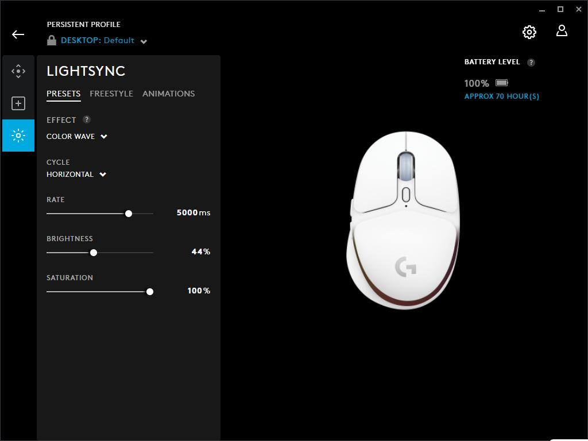
Task: Expand the Color Wave effect dropdown
Action: click(x=104, y=137)
